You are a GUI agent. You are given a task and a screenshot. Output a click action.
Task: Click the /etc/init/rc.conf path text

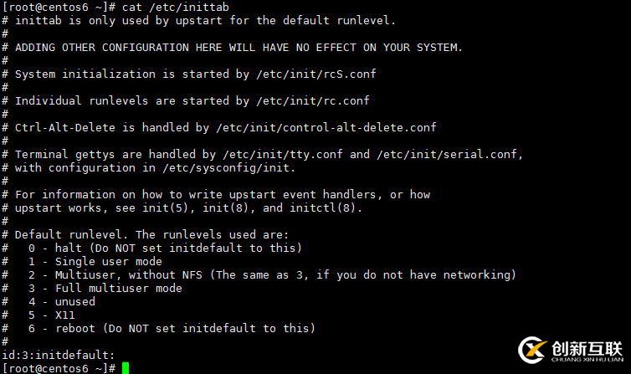pyautogui.click(x=313, y=100)
